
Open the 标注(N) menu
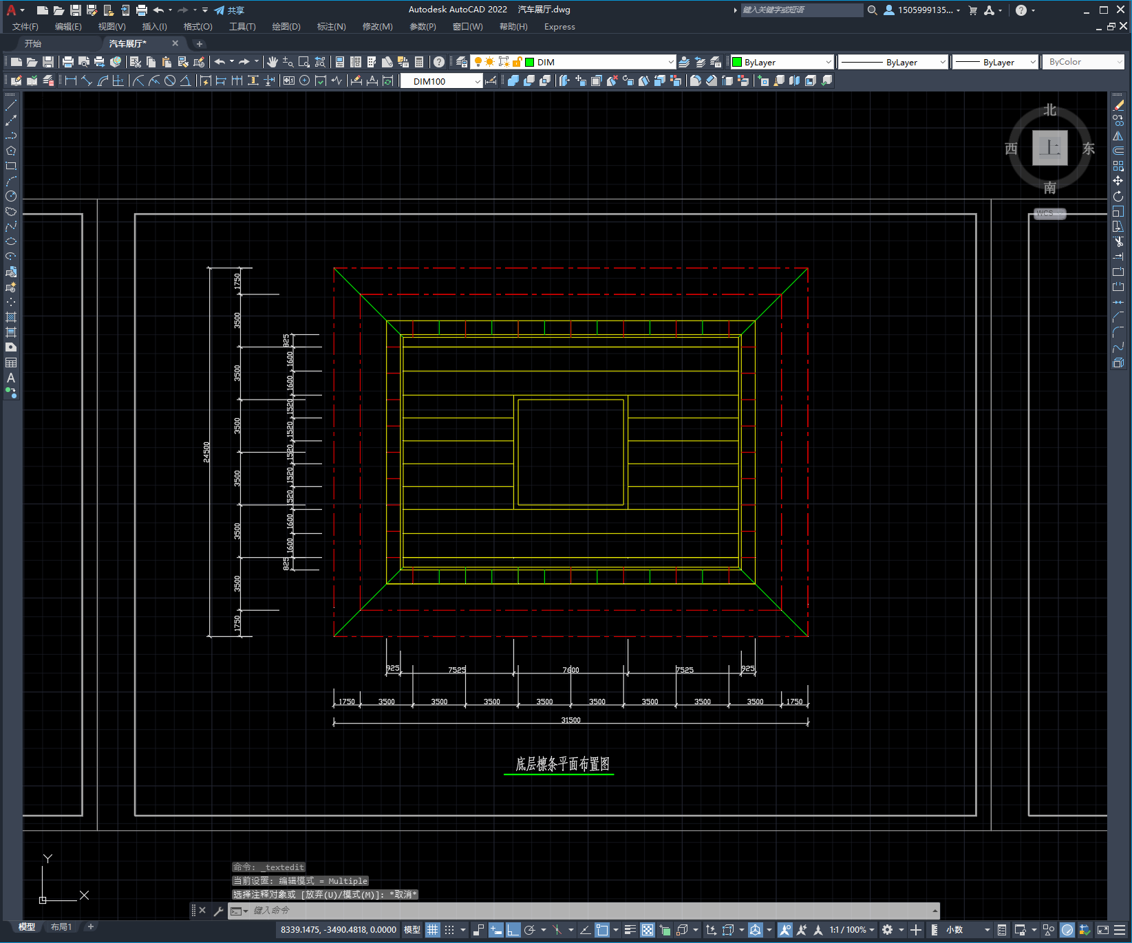point(331,27)
